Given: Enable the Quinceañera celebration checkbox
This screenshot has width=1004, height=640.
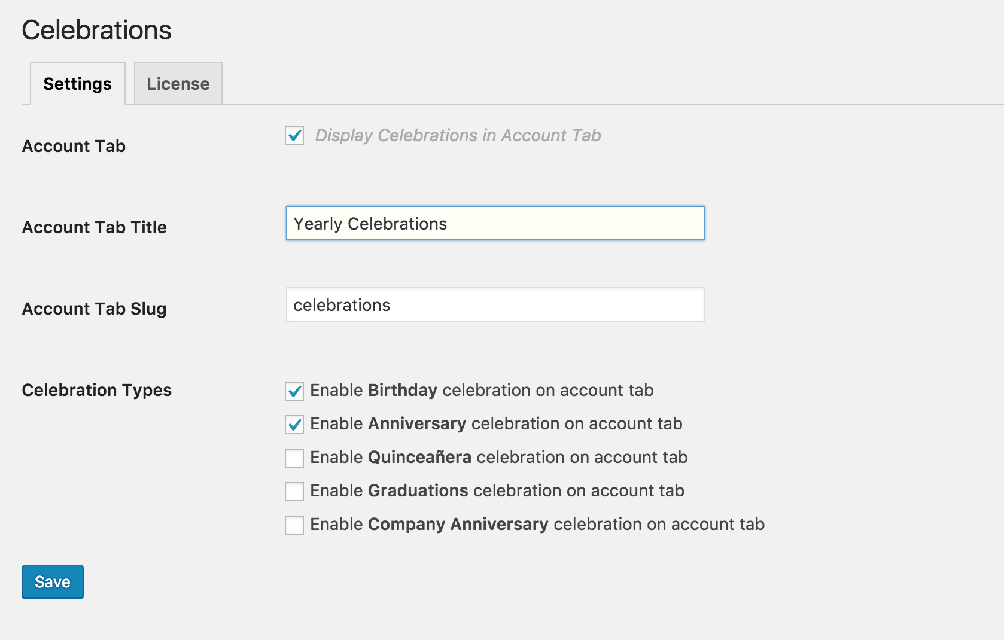Looking at the screenshot, I should point(294,458).
